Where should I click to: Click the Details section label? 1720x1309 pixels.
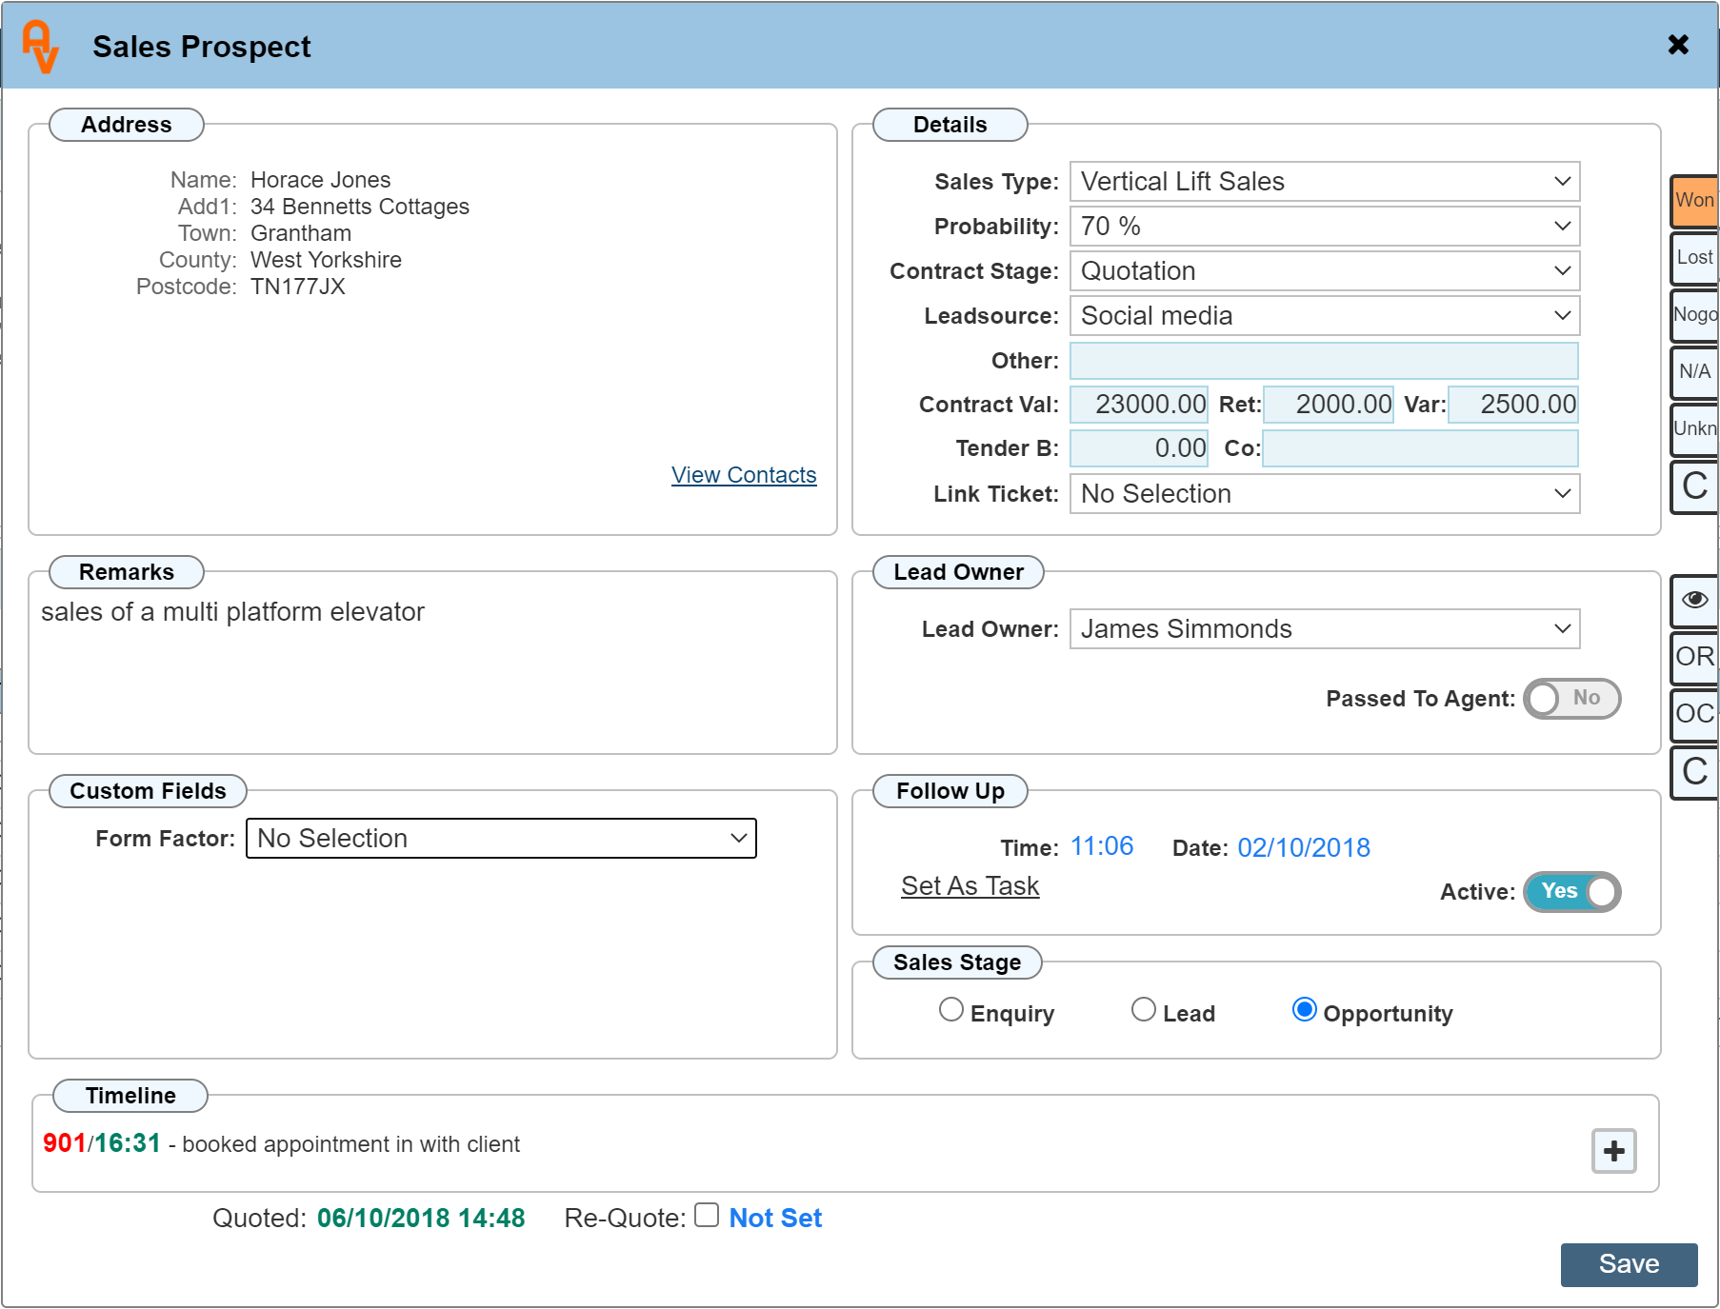point(950,125)
